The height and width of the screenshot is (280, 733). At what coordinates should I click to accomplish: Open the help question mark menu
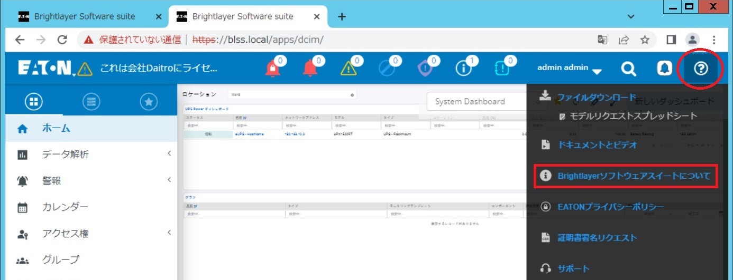(x=701, y=69)
